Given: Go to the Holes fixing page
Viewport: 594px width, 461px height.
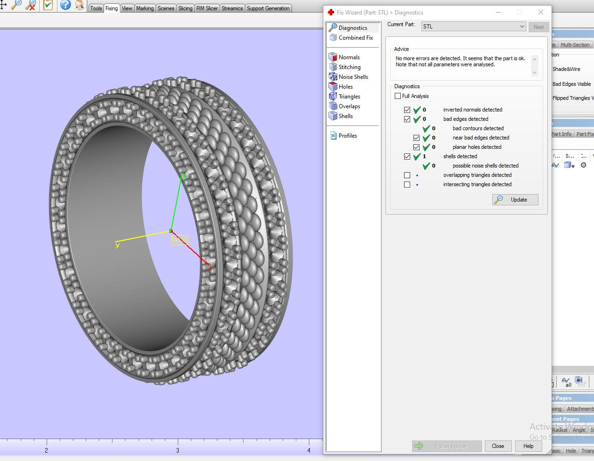Looking at the screenshot, I should click(345, 87).
